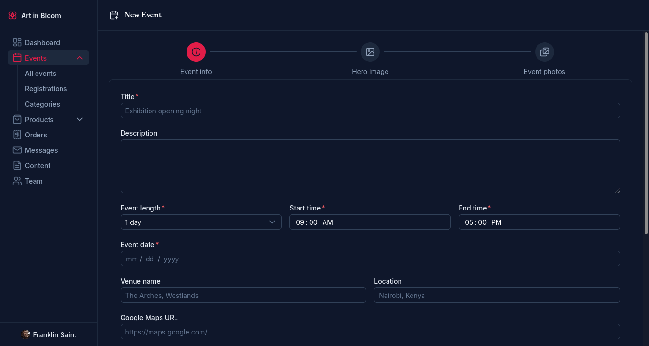Click the Products shopping bag icon
This screenshot has height=346, width=649.
[x=17, y=119]
